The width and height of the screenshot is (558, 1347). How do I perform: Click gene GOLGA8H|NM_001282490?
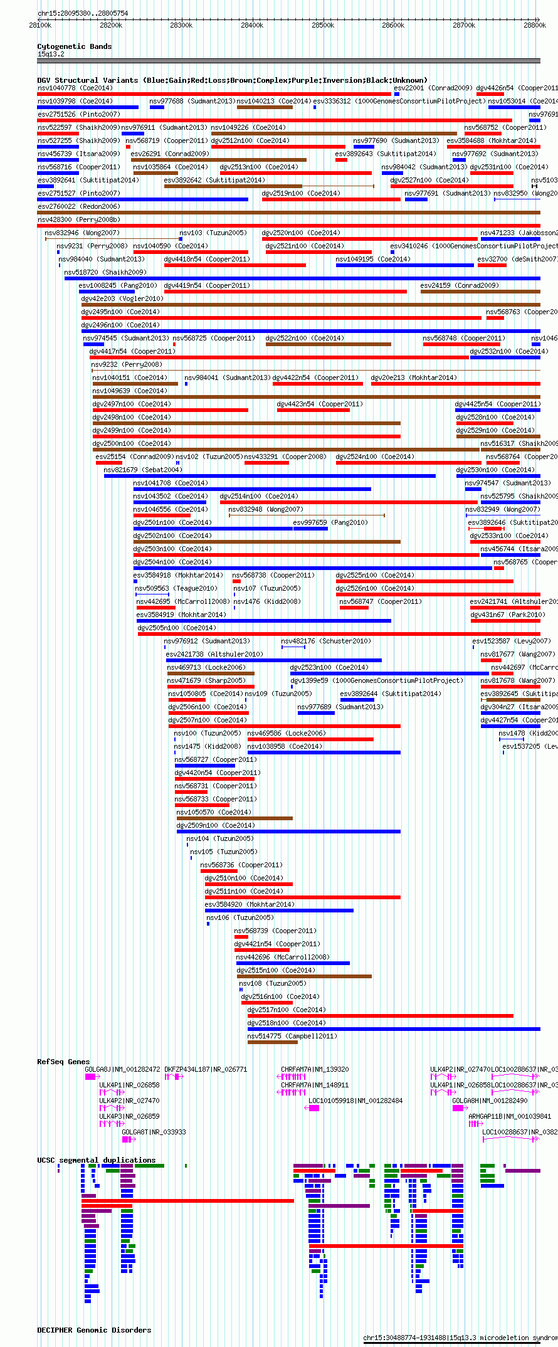coord(461,1108)
